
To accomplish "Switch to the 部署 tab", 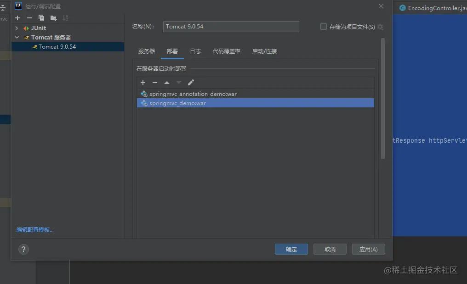I will pos(172,51).
